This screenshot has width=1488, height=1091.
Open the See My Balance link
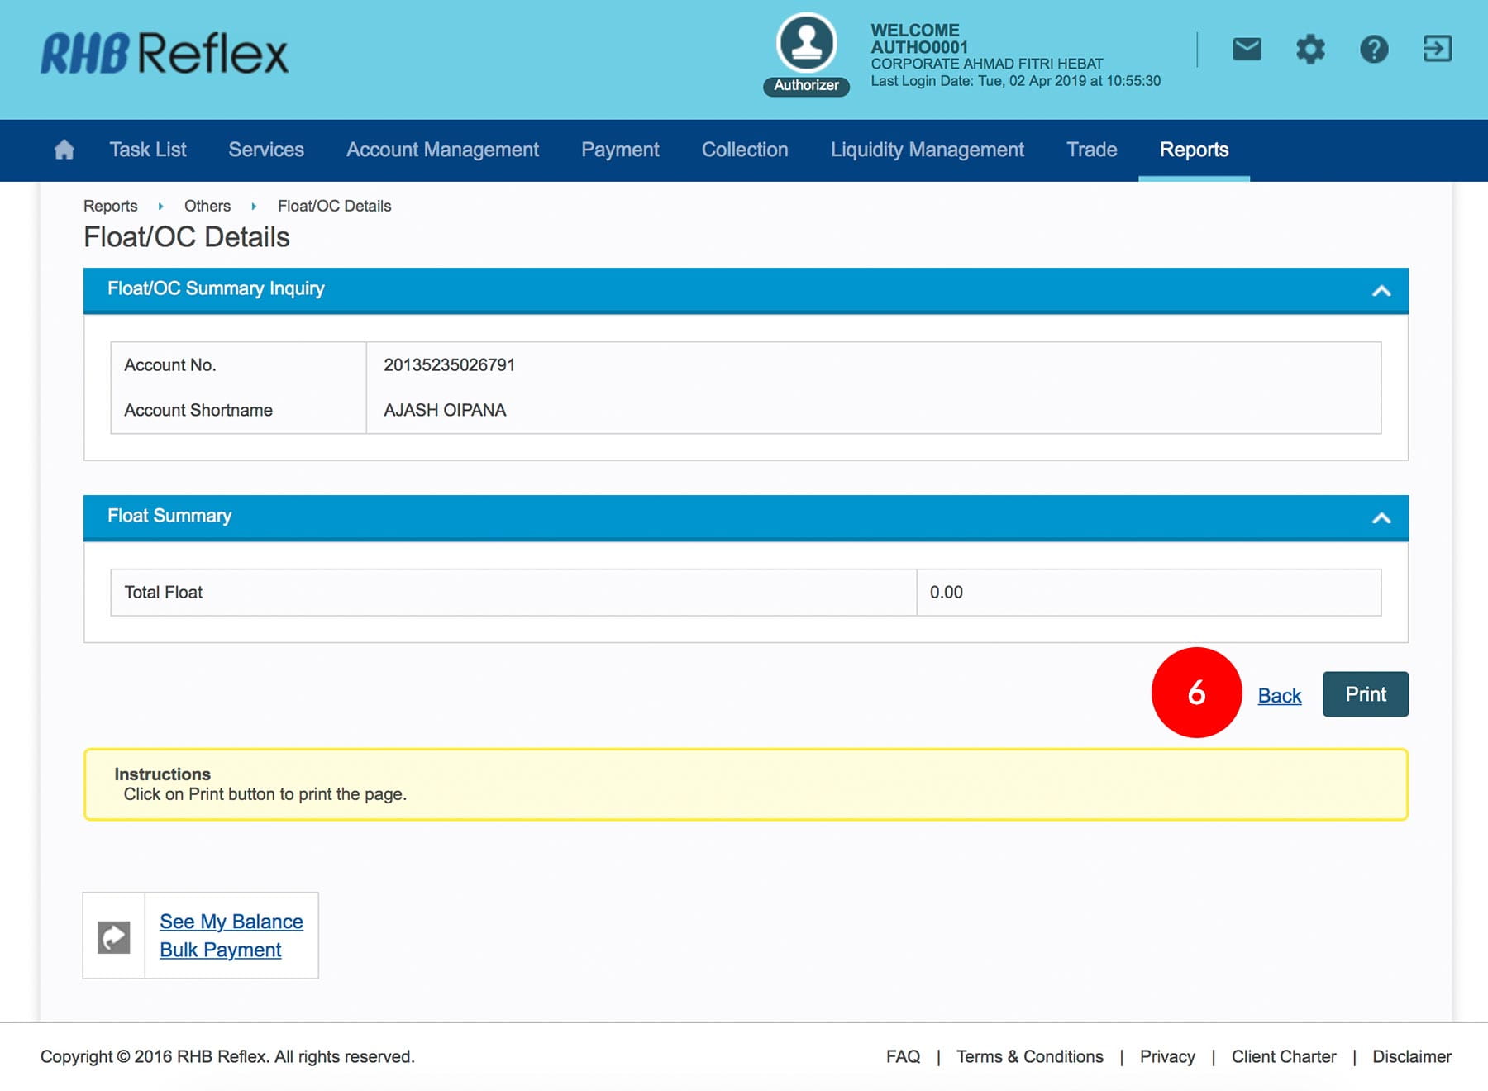231,922
